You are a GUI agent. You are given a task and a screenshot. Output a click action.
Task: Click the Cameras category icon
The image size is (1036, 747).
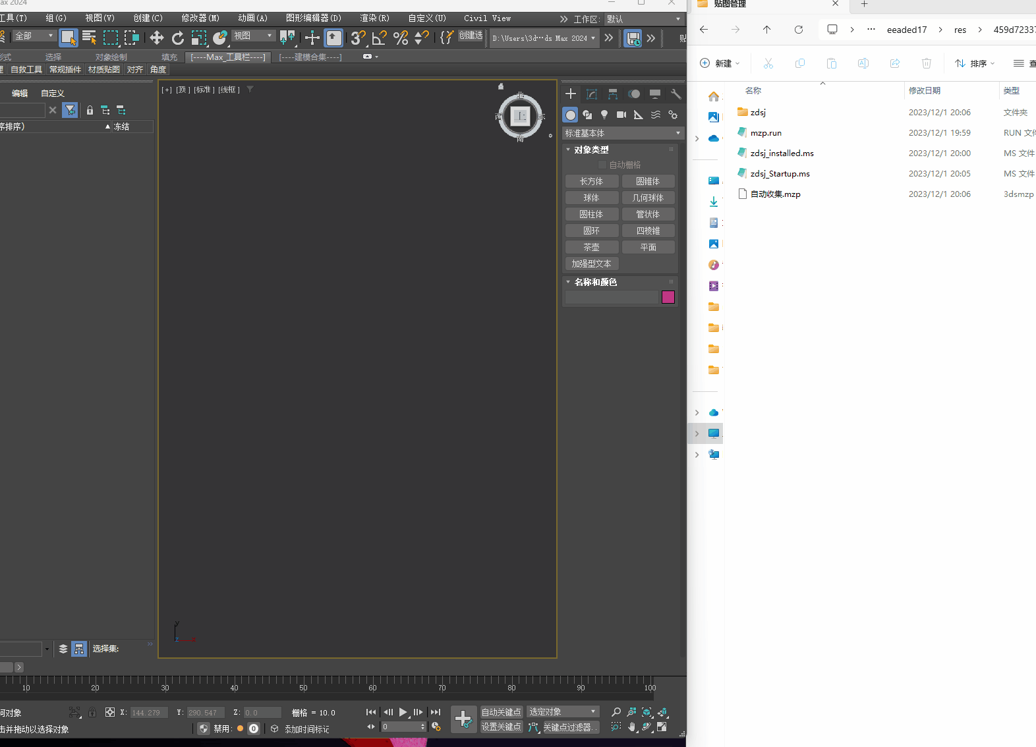click(x=621, y=115)
